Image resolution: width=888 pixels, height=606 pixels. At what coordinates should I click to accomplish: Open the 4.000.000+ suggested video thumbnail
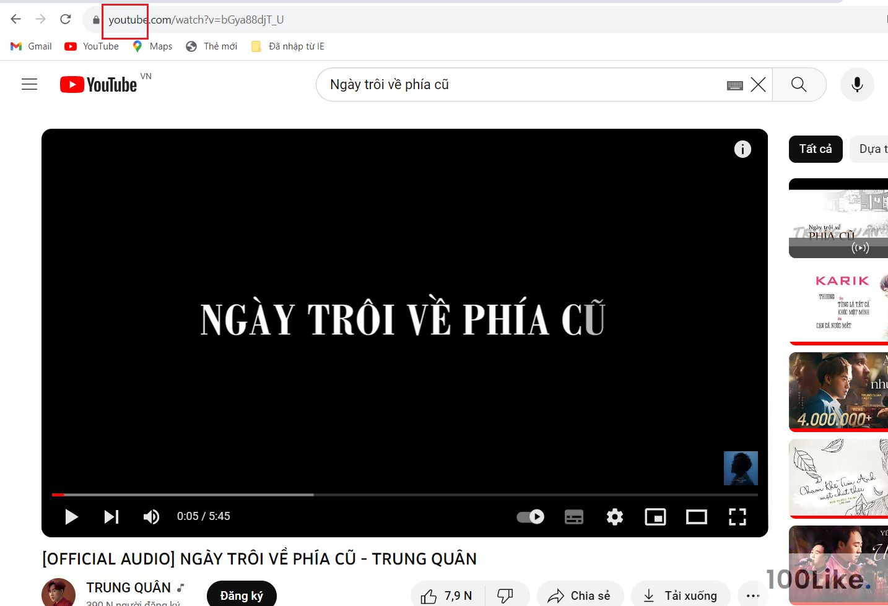(838, 391)
